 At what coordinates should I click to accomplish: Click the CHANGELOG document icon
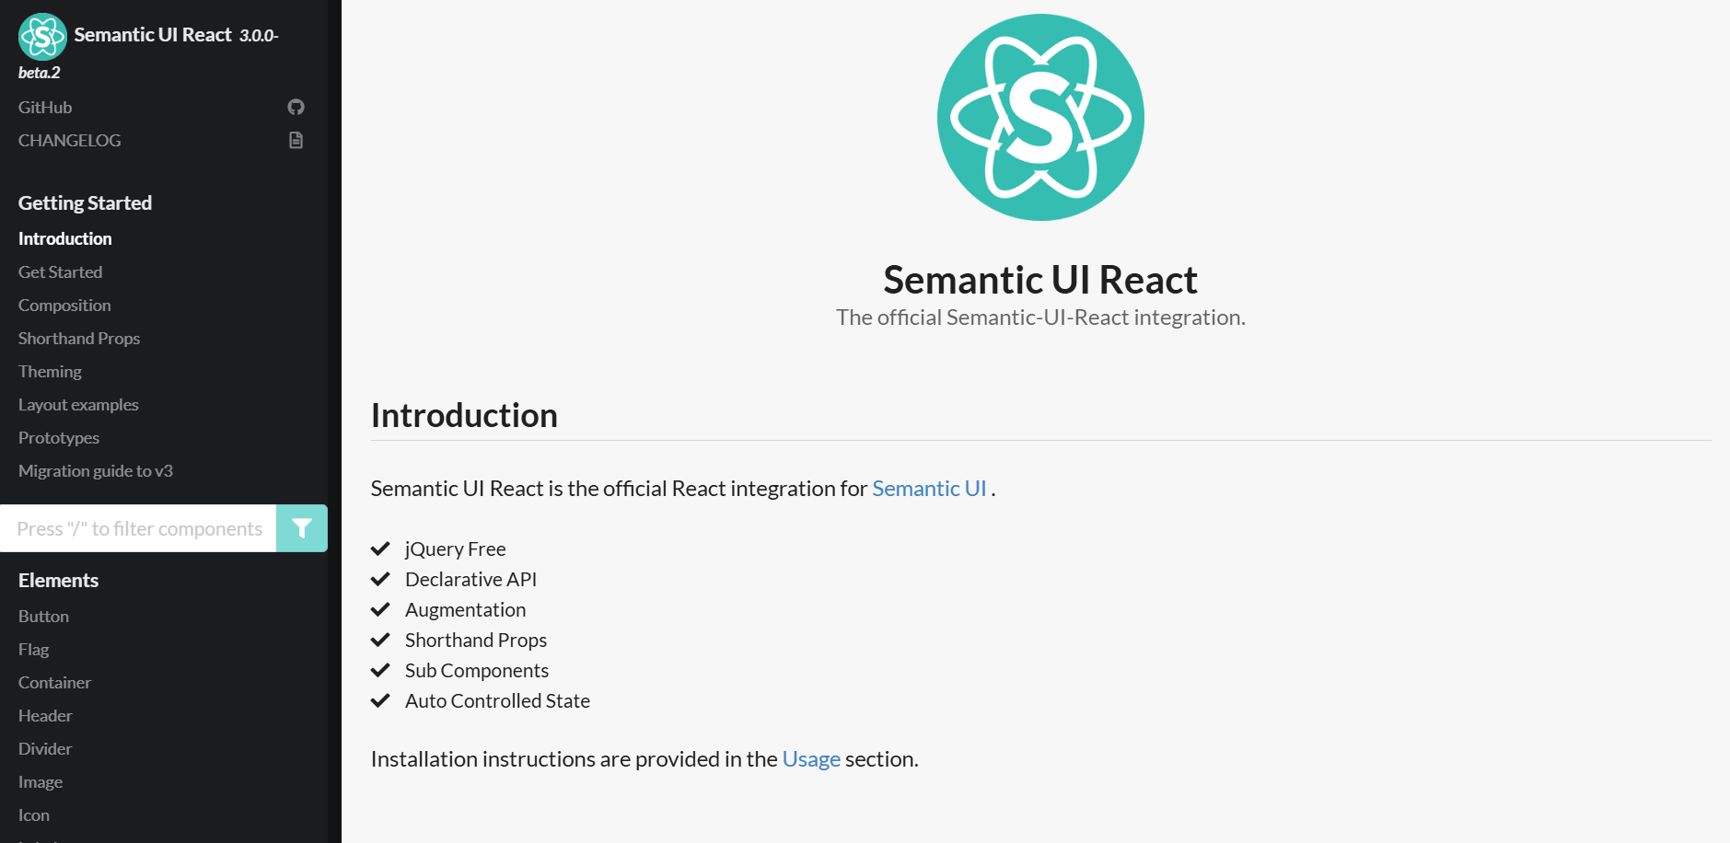296,140
